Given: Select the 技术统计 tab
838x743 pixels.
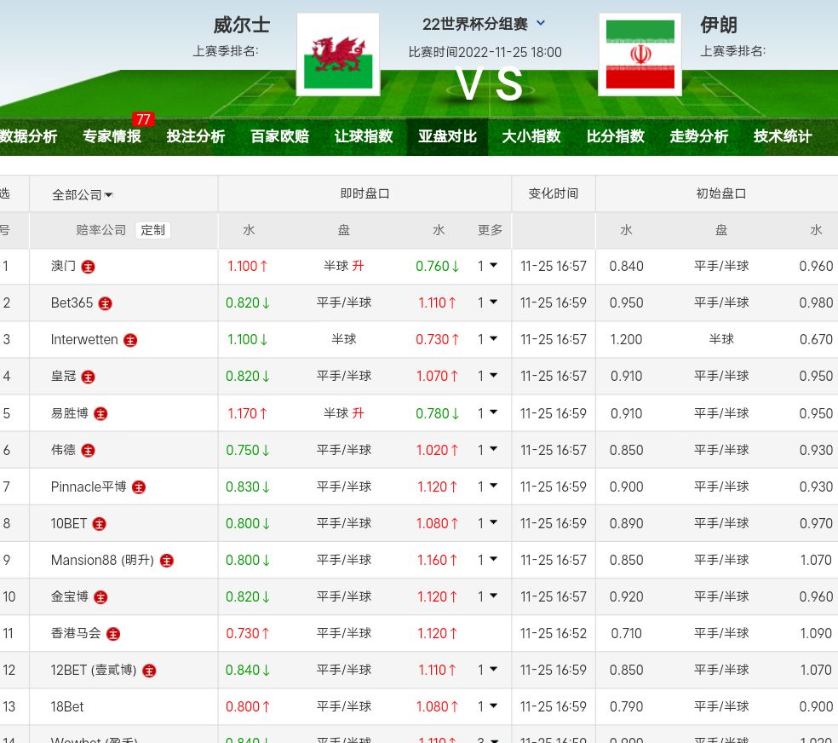Looking at the screenshot, I should pyautogui.click(x=783, y=136).
